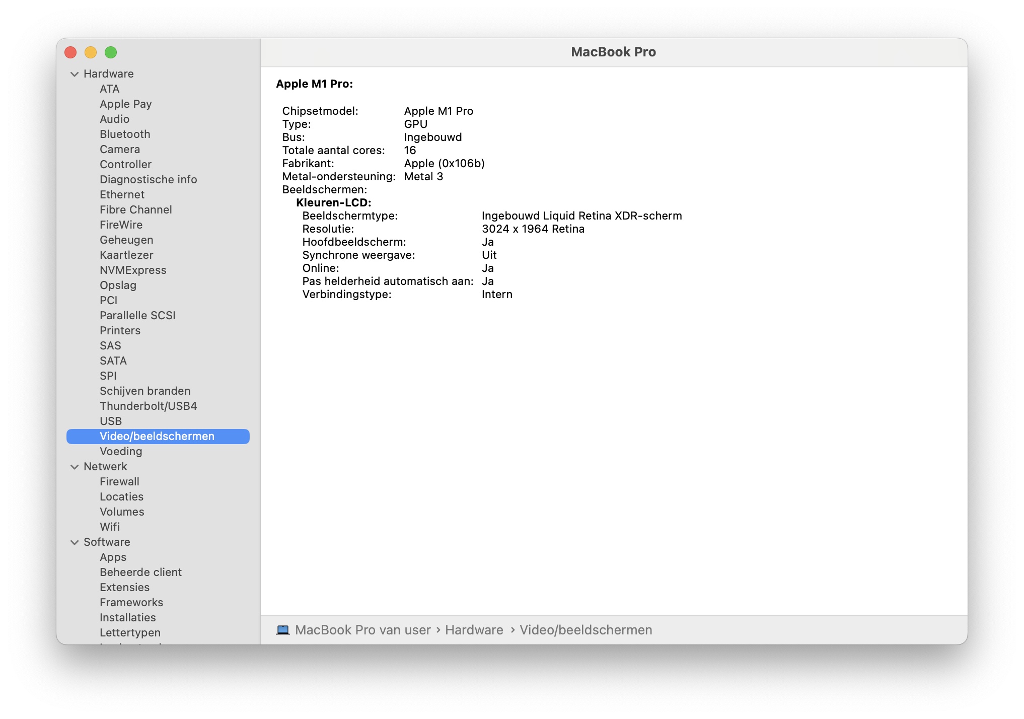The image size is (1024, 719).
Task: Select the Extensies entry
Action: pos(124,587)
